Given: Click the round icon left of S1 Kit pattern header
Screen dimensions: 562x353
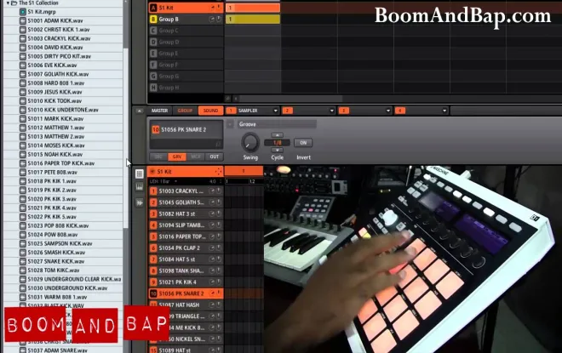Looking at the screenshot, I should [x=152, y=172].
